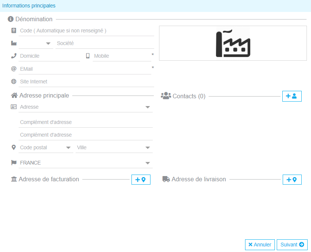The height and width of the screenshot is (252, 311).
Task: Add a billing address with plus-pin button
Action: pyautogui.click(x=141, y=180)
